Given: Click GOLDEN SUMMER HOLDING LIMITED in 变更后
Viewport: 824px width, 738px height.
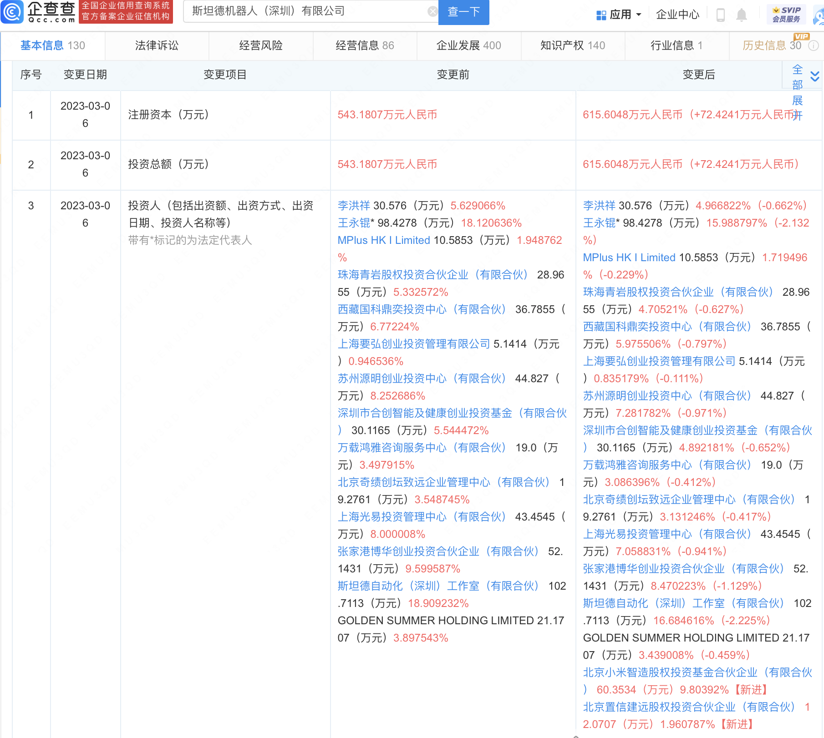Looking at the screenshot, I should coord(681,638).
